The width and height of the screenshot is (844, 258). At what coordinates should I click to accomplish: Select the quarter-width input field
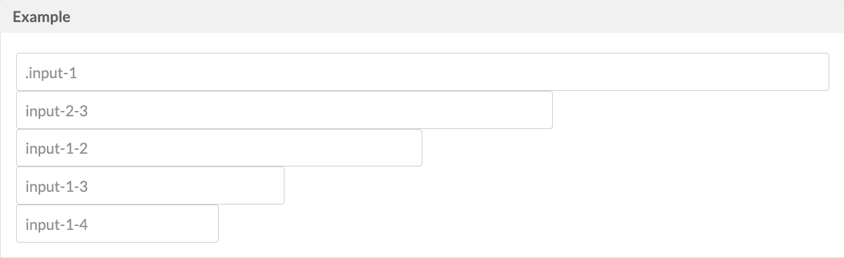117,224
